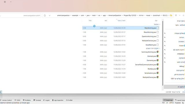Click the 70:1 cursor position indicator
Screen dimensions: 185x104
163,103
